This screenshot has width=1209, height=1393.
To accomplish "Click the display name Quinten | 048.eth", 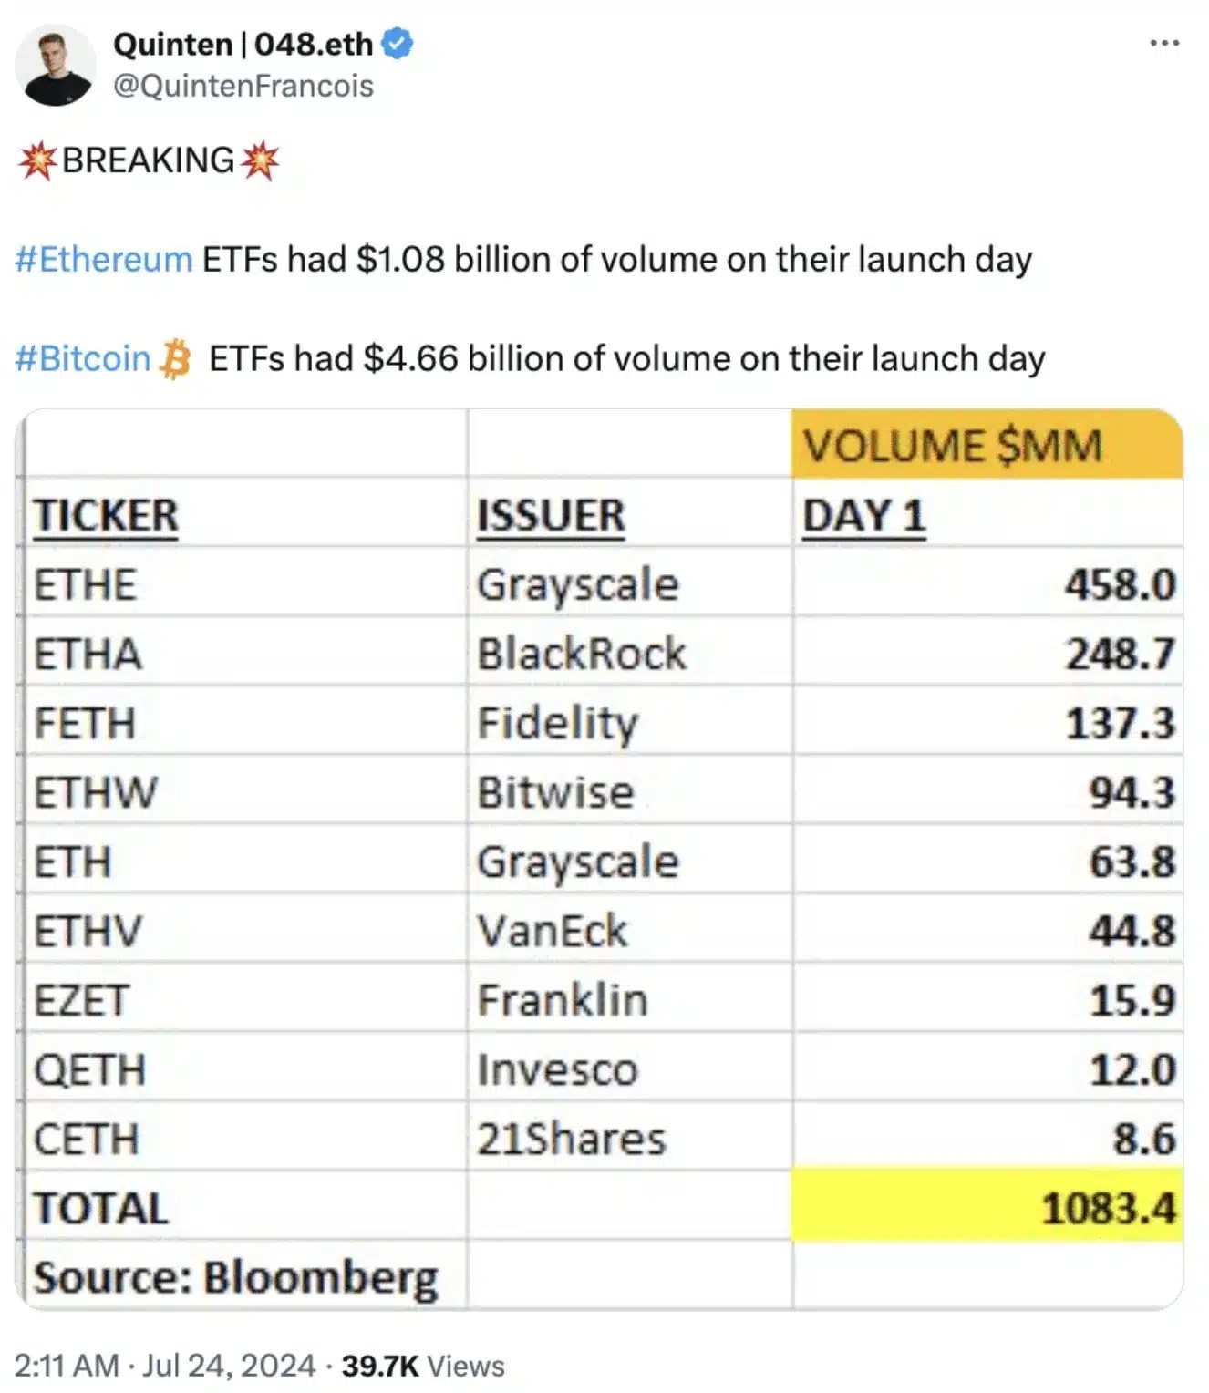I will [x=243, y=43].
